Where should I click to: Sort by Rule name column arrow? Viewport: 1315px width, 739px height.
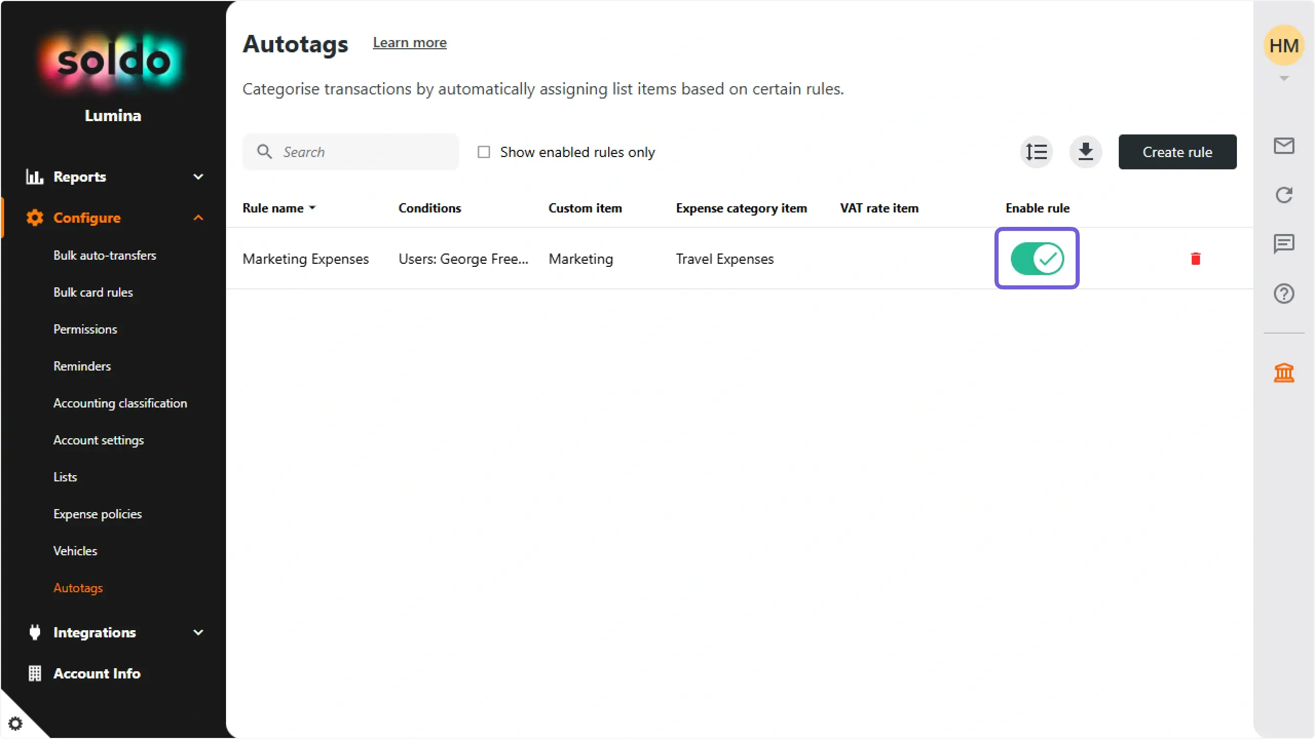(312, 208)
